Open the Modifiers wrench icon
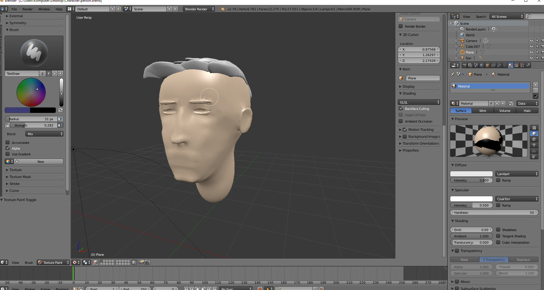The height and width of the screenshot is (290, 544). pyautogui.click(x=499, y=65)
